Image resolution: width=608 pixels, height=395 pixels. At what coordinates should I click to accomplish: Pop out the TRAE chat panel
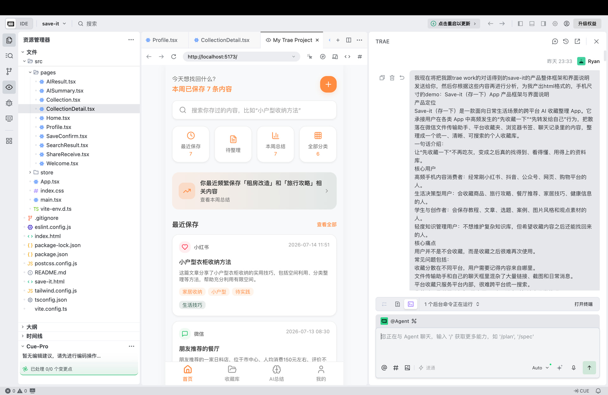point(577,41)
